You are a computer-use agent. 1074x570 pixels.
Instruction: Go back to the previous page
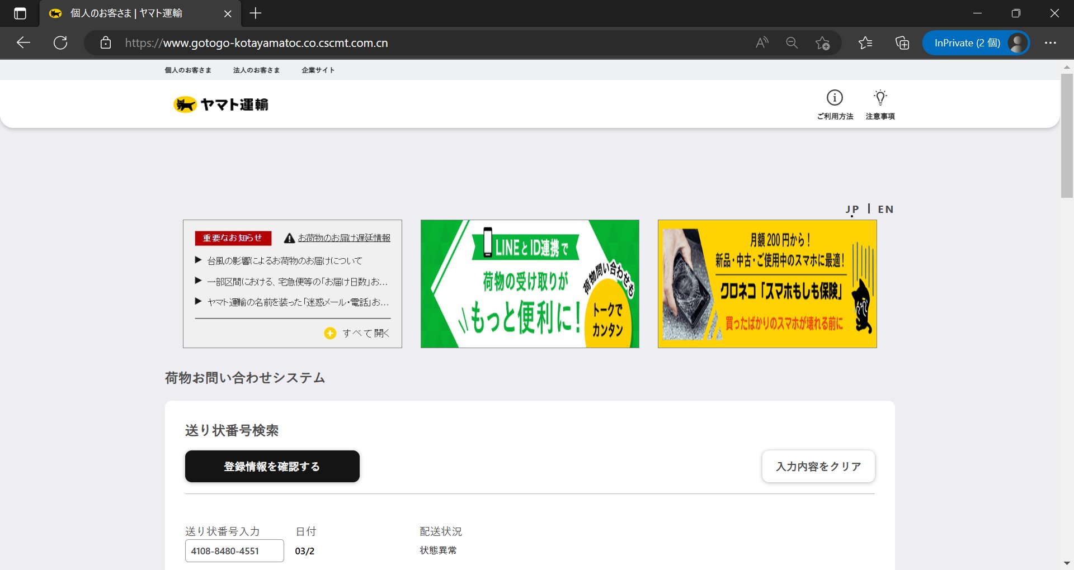click(x=23, y=43)
